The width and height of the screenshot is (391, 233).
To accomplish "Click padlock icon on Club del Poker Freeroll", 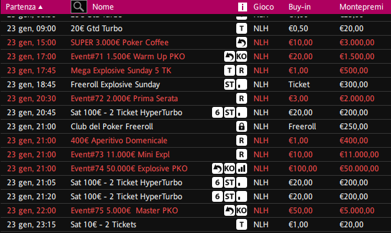I will click(x=241, y=127).
